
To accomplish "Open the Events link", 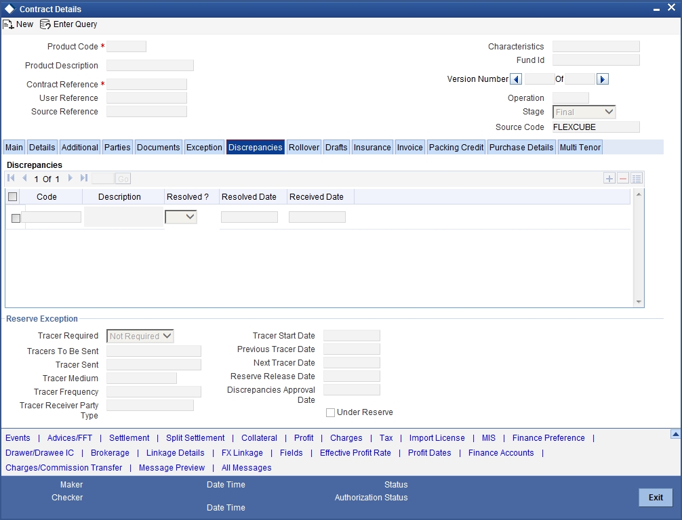I will point(18,438).
